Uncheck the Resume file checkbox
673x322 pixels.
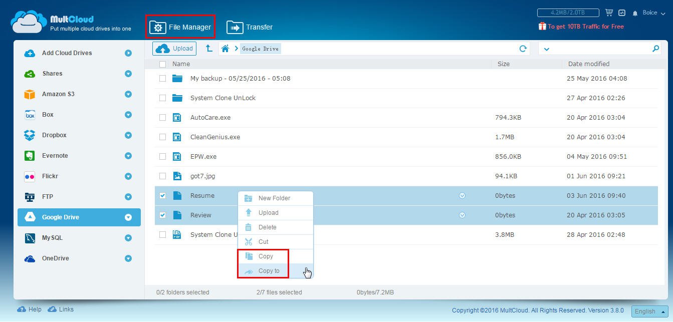[x=162, y=195]
